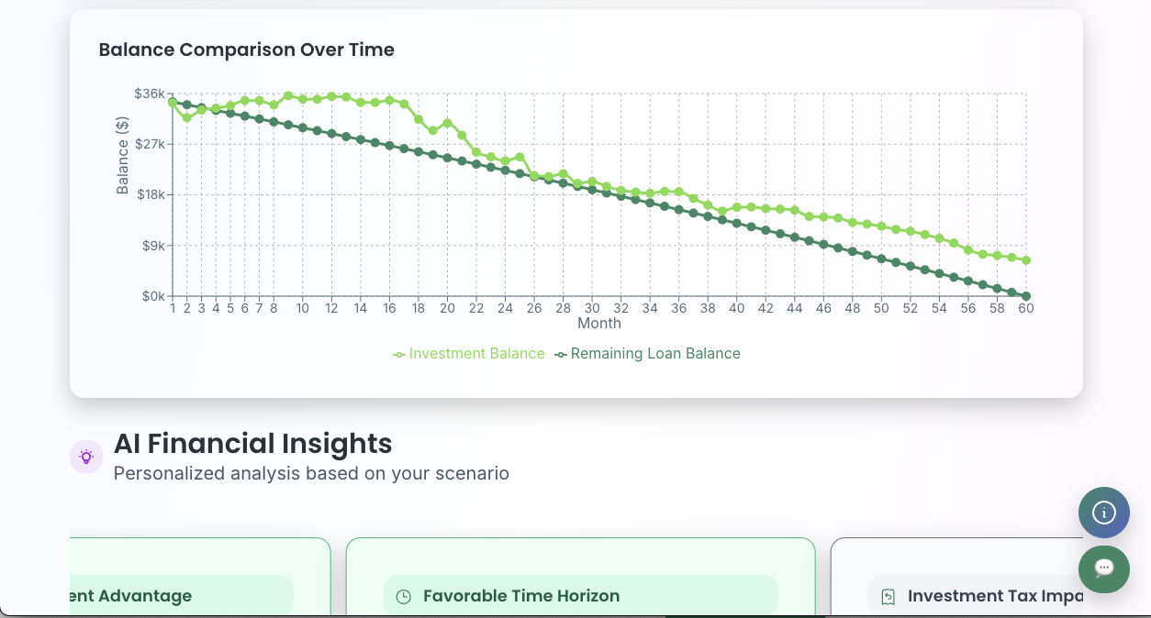Click the investment peak point at month 12

[x=331, y=96]
